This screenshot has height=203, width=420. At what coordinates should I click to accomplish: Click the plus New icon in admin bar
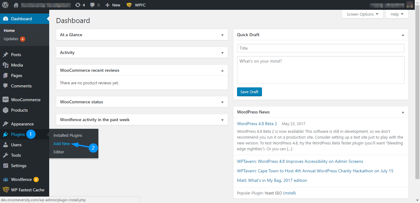pos(107,5)
